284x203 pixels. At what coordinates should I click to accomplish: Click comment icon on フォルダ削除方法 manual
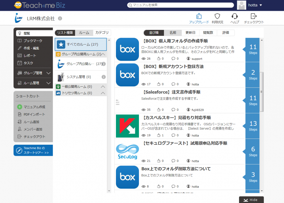(x=173, y=186)
